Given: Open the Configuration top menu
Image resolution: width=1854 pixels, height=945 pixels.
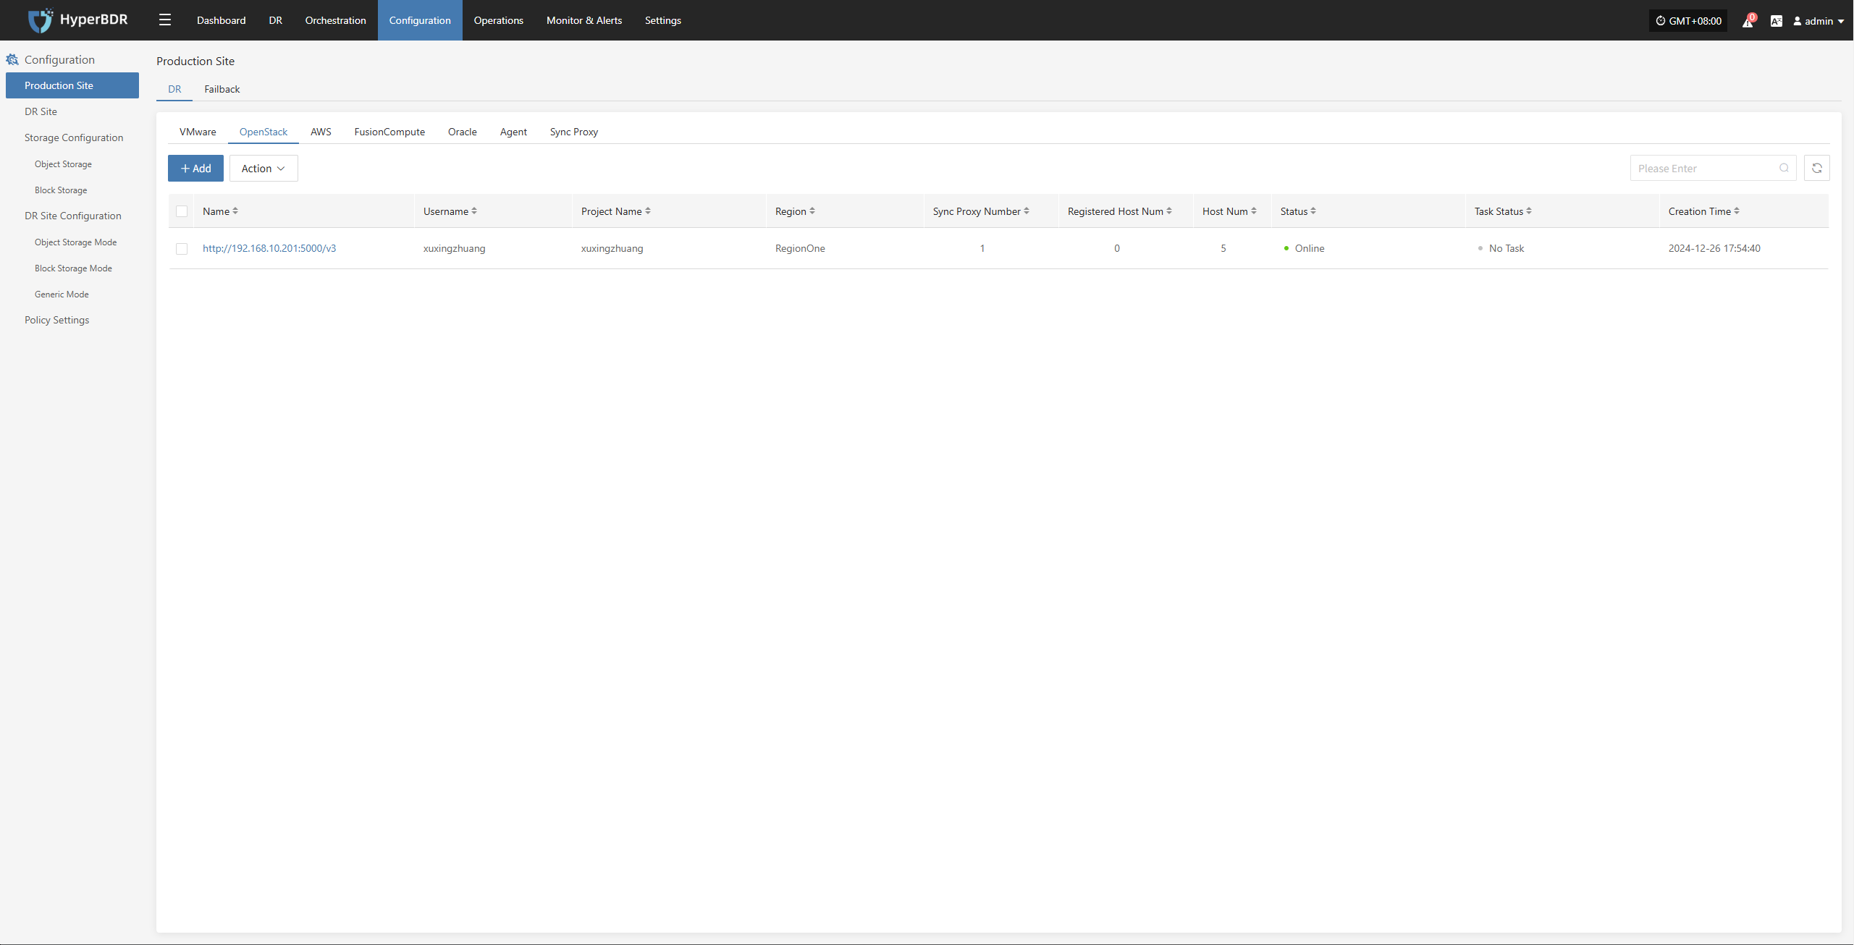Looking at the screenshot, I should [x=420, y=20].
